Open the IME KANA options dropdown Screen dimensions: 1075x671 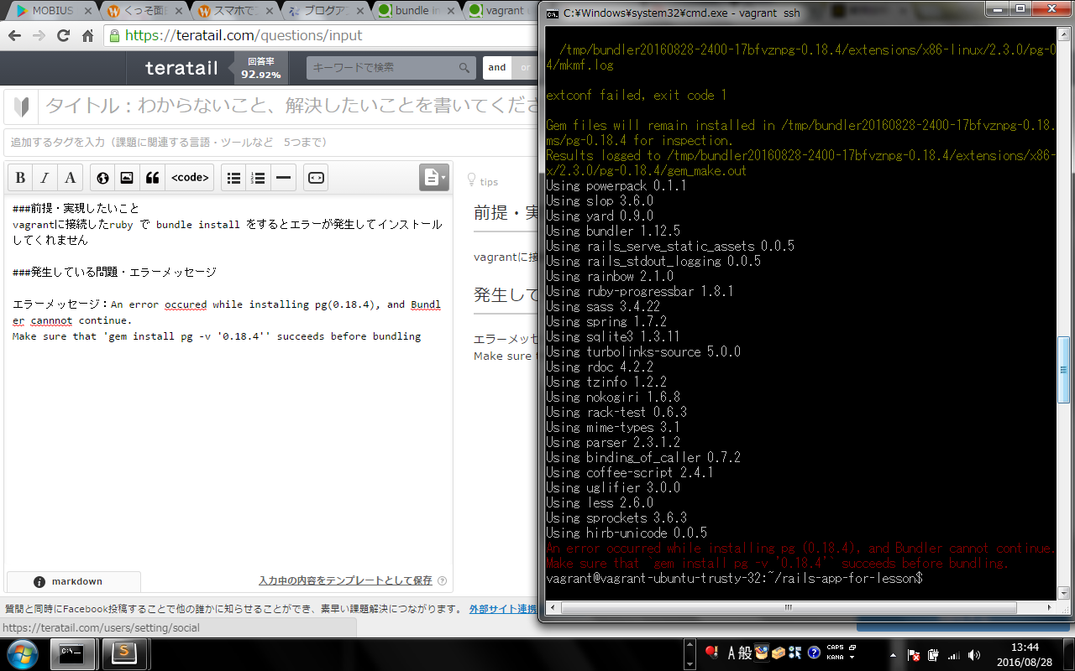point(851,658)
